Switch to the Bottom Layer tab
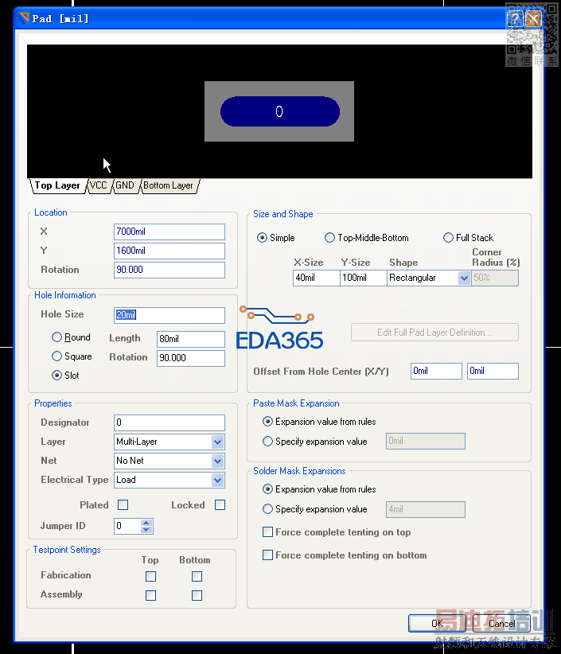561x654 pixels. (x=169, y=185)
